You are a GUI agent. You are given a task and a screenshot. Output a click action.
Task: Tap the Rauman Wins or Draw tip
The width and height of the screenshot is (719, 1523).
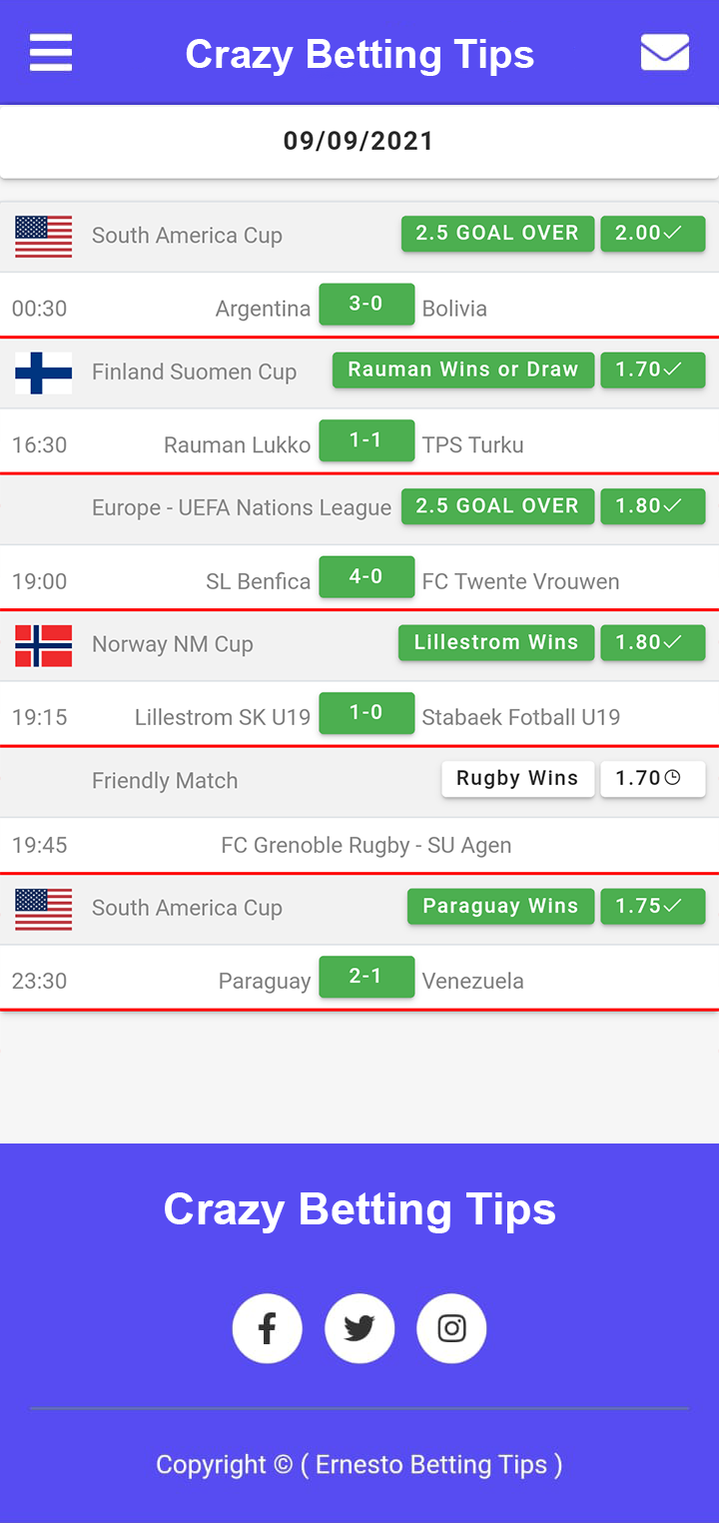point(463,370)
